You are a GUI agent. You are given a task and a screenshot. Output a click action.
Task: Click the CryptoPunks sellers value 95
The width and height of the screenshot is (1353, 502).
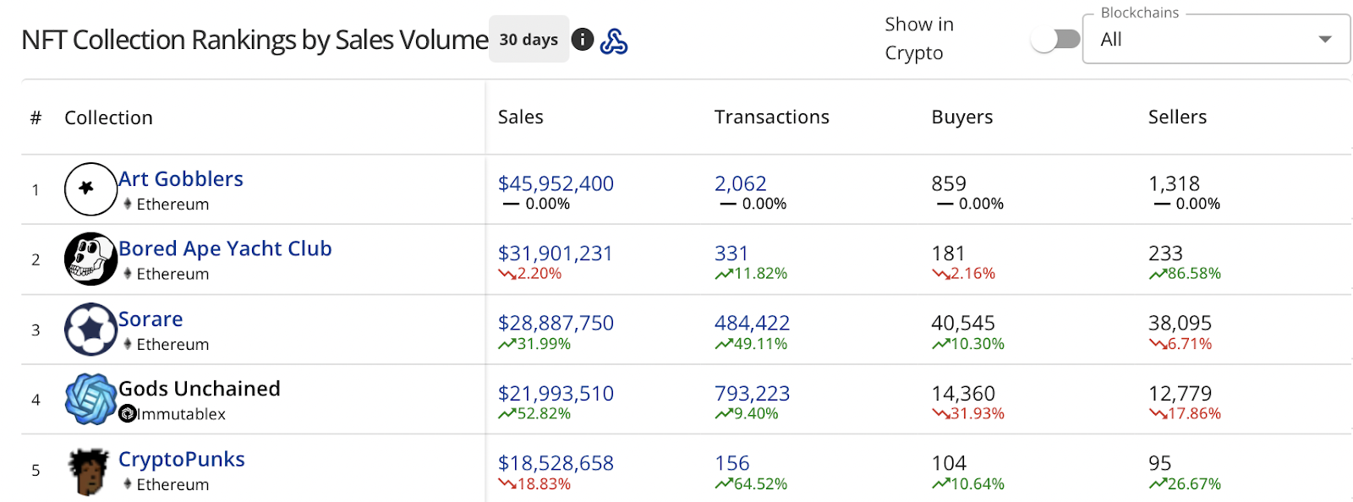tap(1160, 463)
